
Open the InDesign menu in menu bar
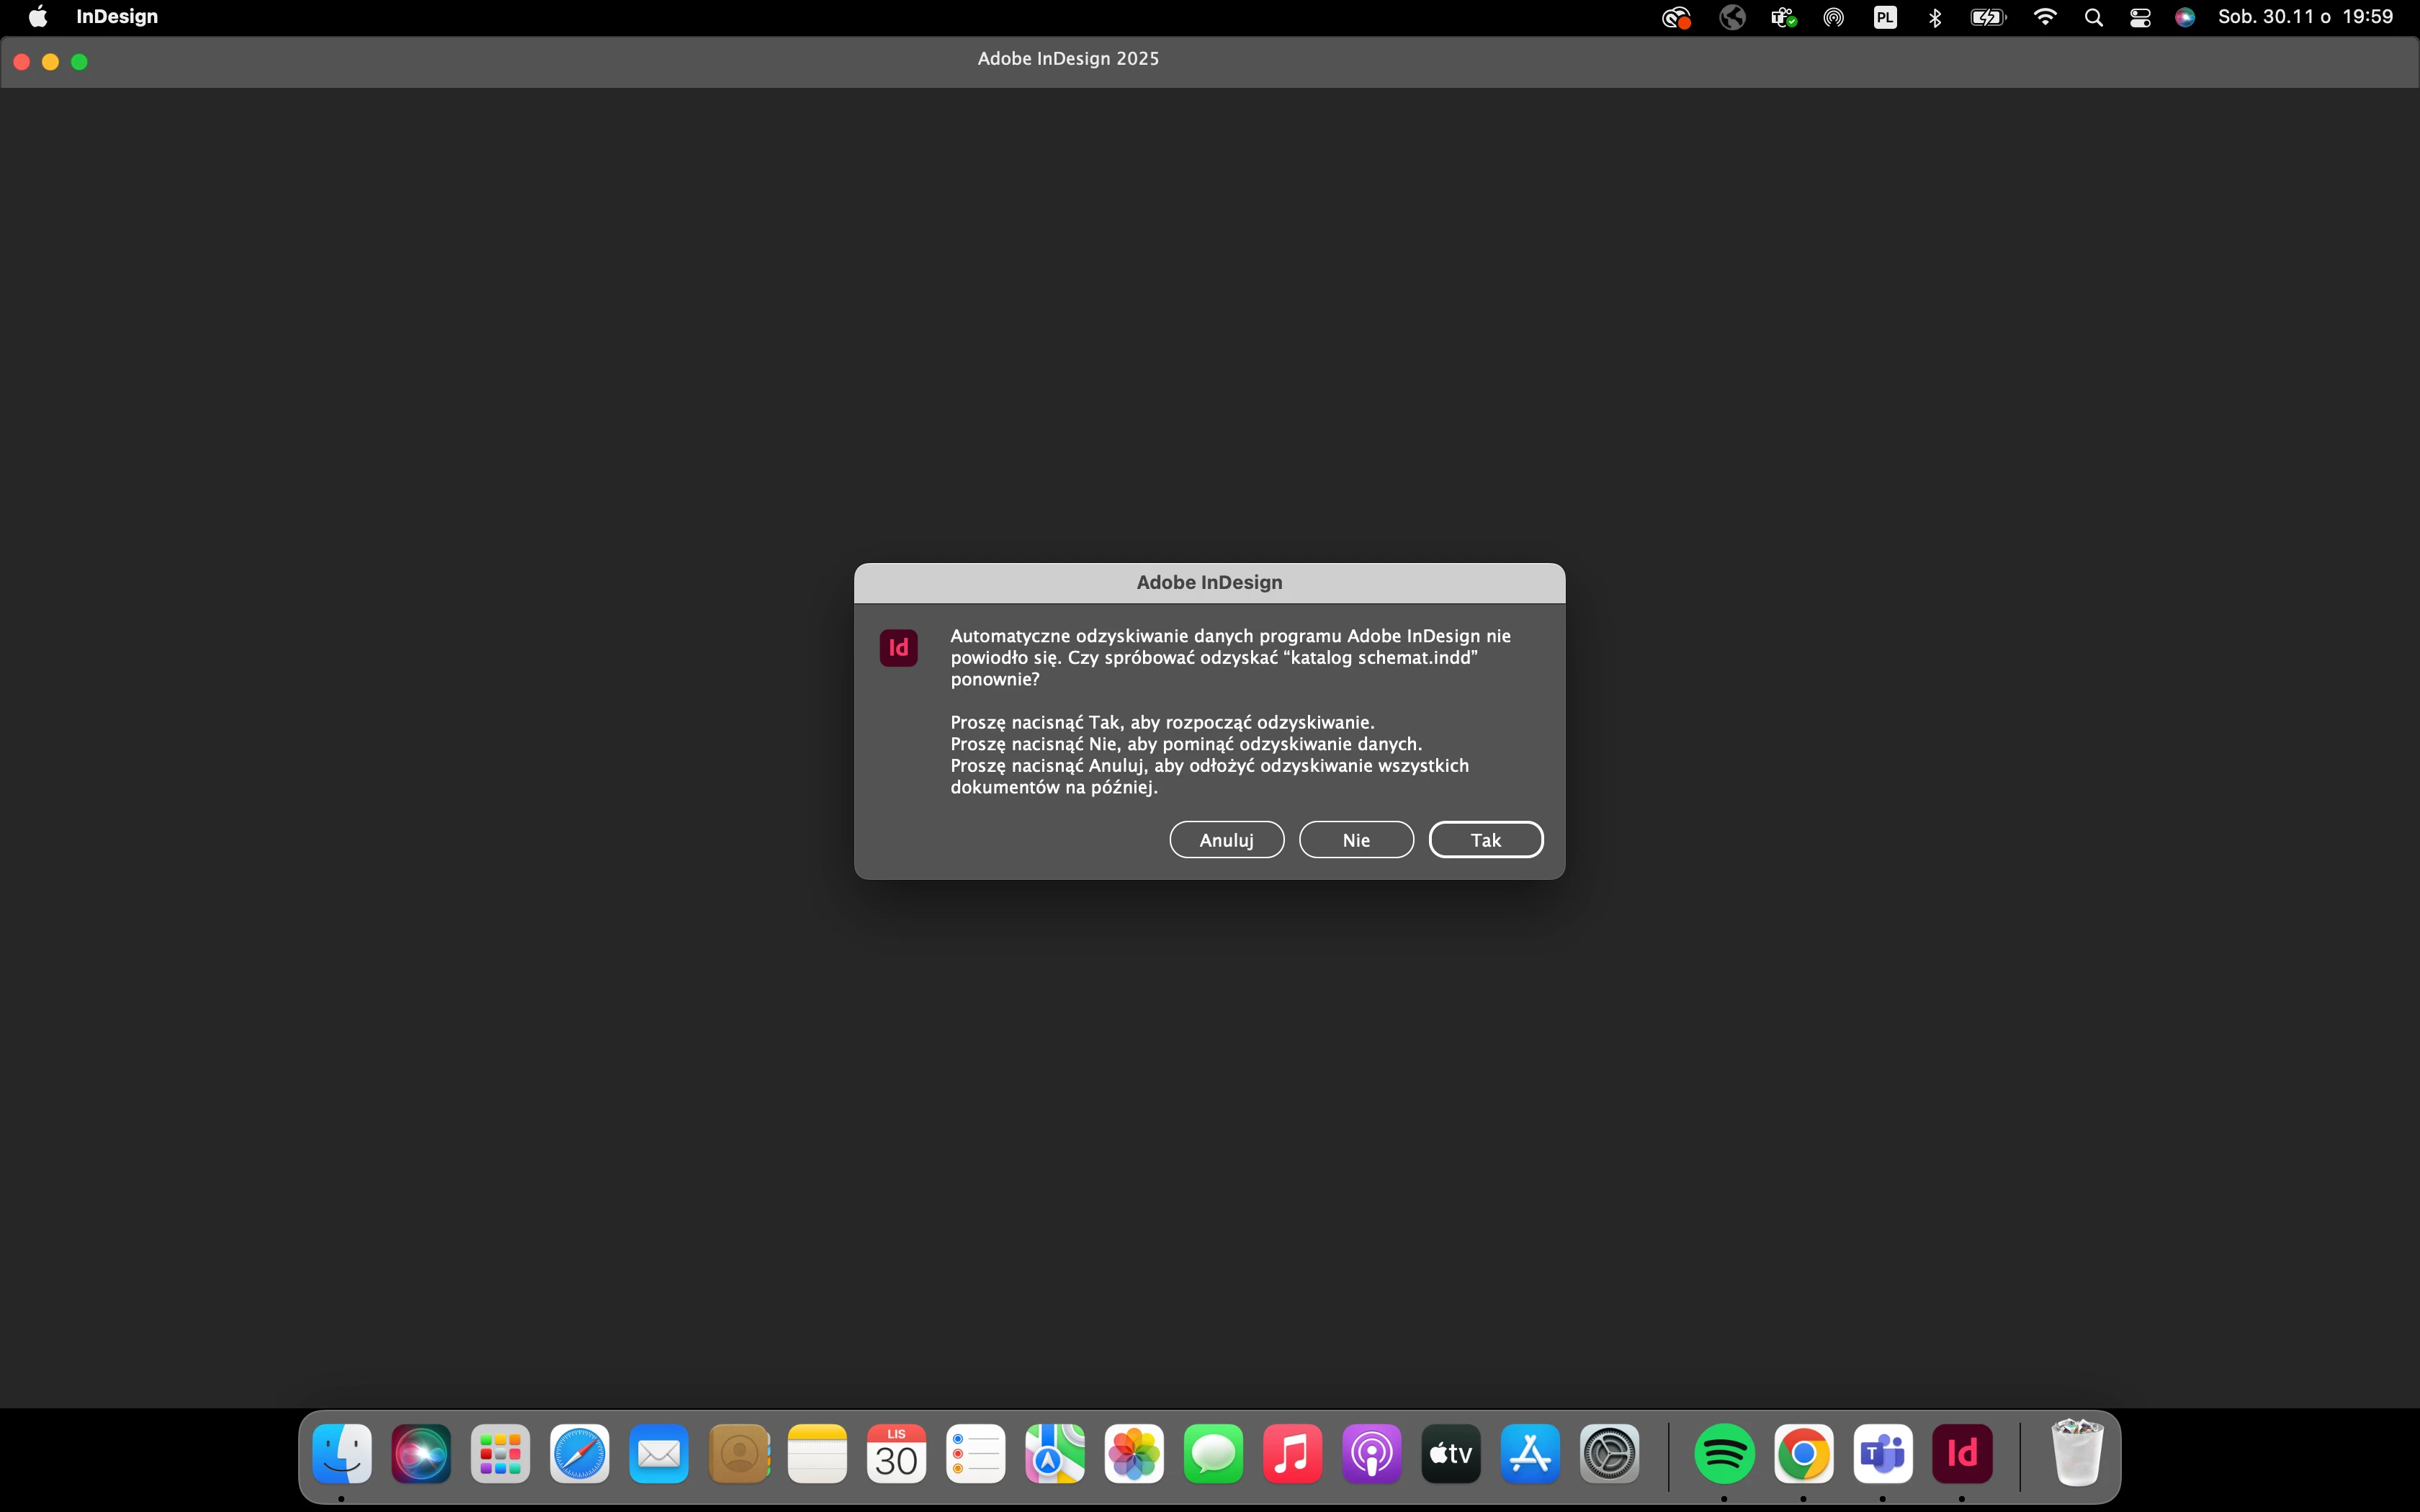[x=117, y=17]
